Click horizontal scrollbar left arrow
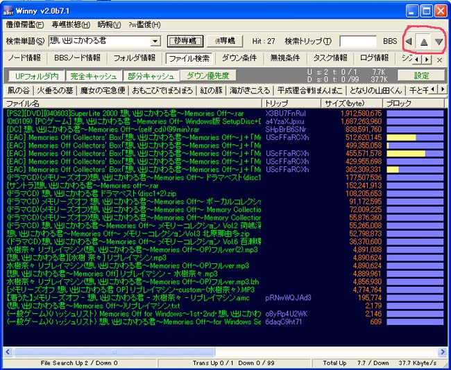Viewport: 451px width, 370px height. pyautogui.click(x=8, y=351)
